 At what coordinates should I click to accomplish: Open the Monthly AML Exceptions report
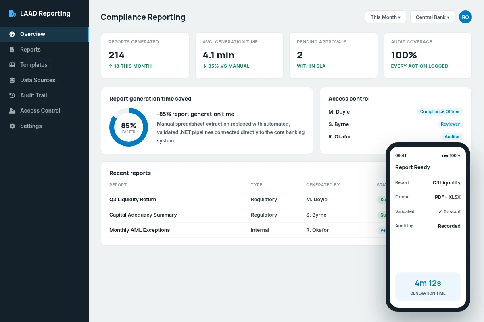click(x=140, y=230)
